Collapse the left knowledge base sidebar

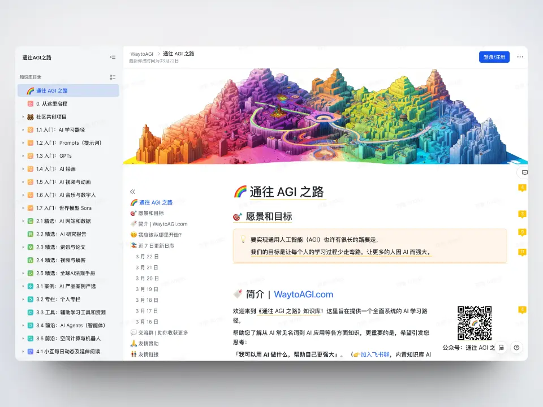point(113,57)
